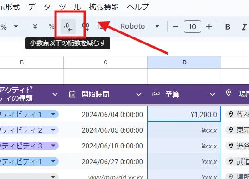Open the アクティビティ 3 chip dropdown
Screen dimensions: 249x179
[x=53, y=146]
